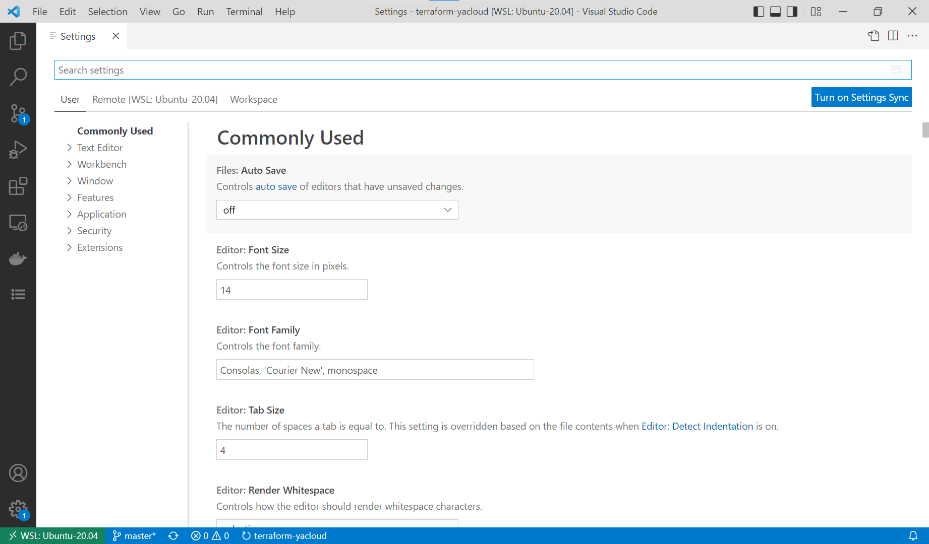
Task: Clear settings search input icon
Action: pos(896,70)
